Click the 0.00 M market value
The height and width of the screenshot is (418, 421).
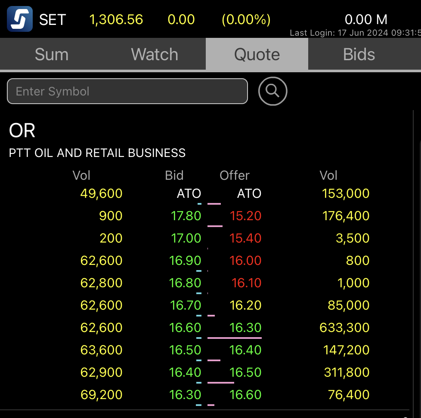tap(366, 20)
